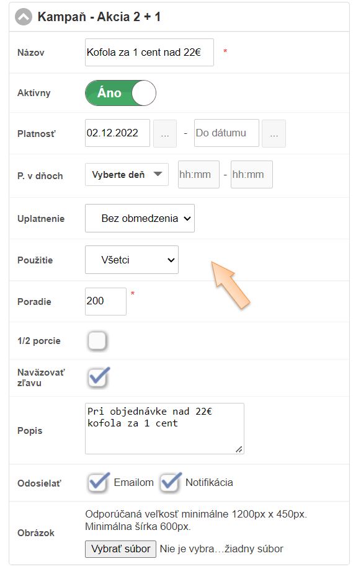Click the Do dátumu date field

pos(226,133)
